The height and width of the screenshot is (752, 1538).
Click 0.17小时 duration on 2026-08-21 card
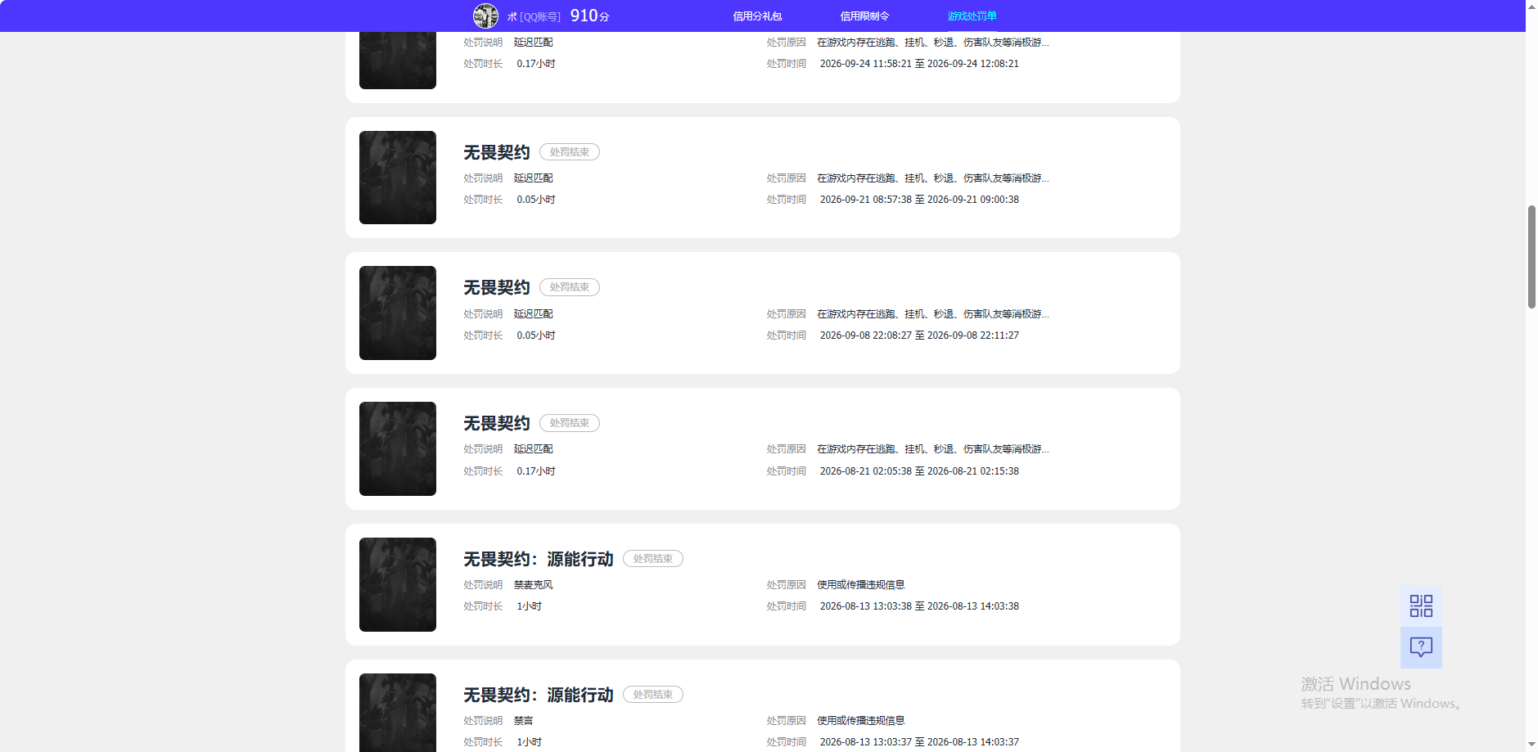coord(536,471)
